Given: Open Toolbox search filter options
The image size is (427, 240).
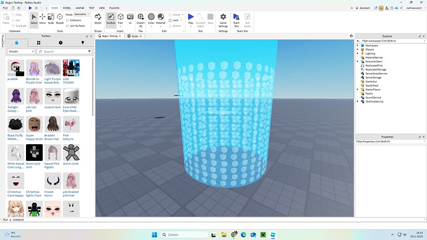Looking at the screenshot, I should [89, 51].
